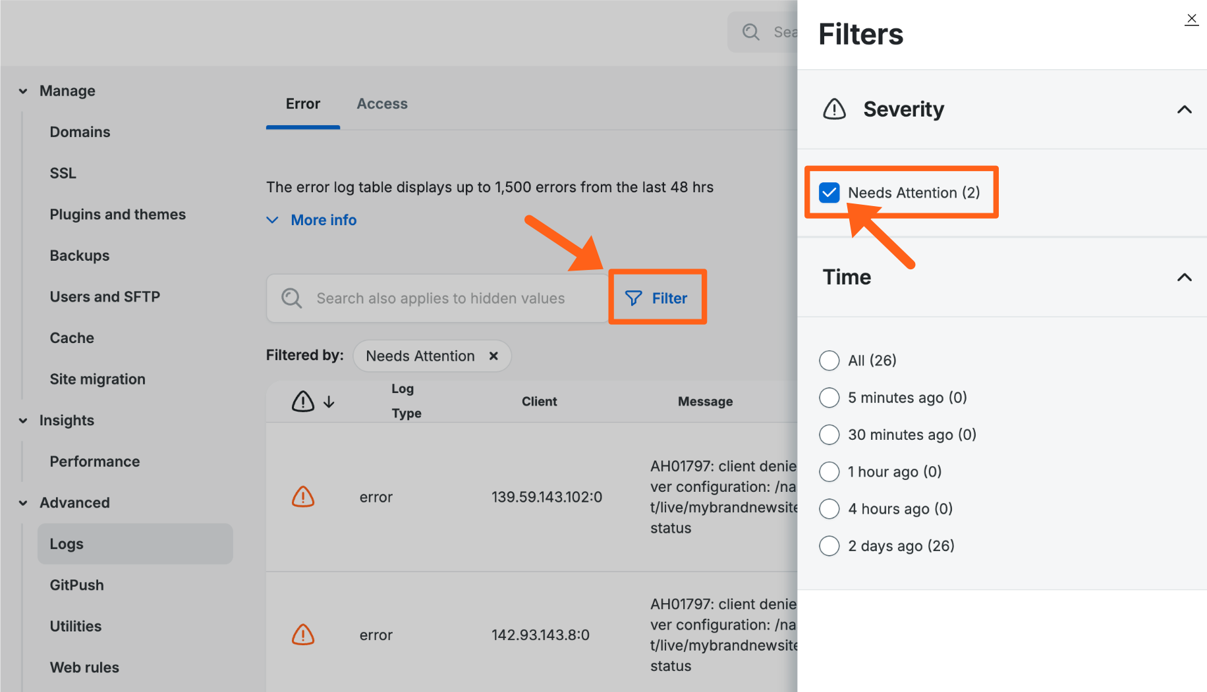Click the sort descending arrow icon
The width and height of the screenshot is (1207, 692).
329,402
